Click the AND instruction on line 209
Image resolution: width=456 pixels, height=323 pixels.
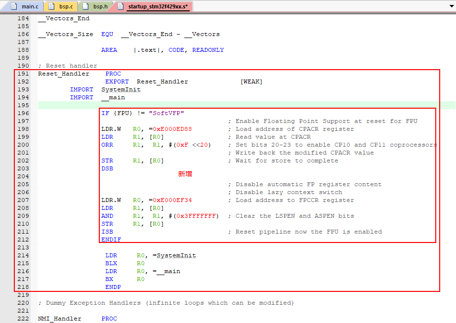(107, 216)
